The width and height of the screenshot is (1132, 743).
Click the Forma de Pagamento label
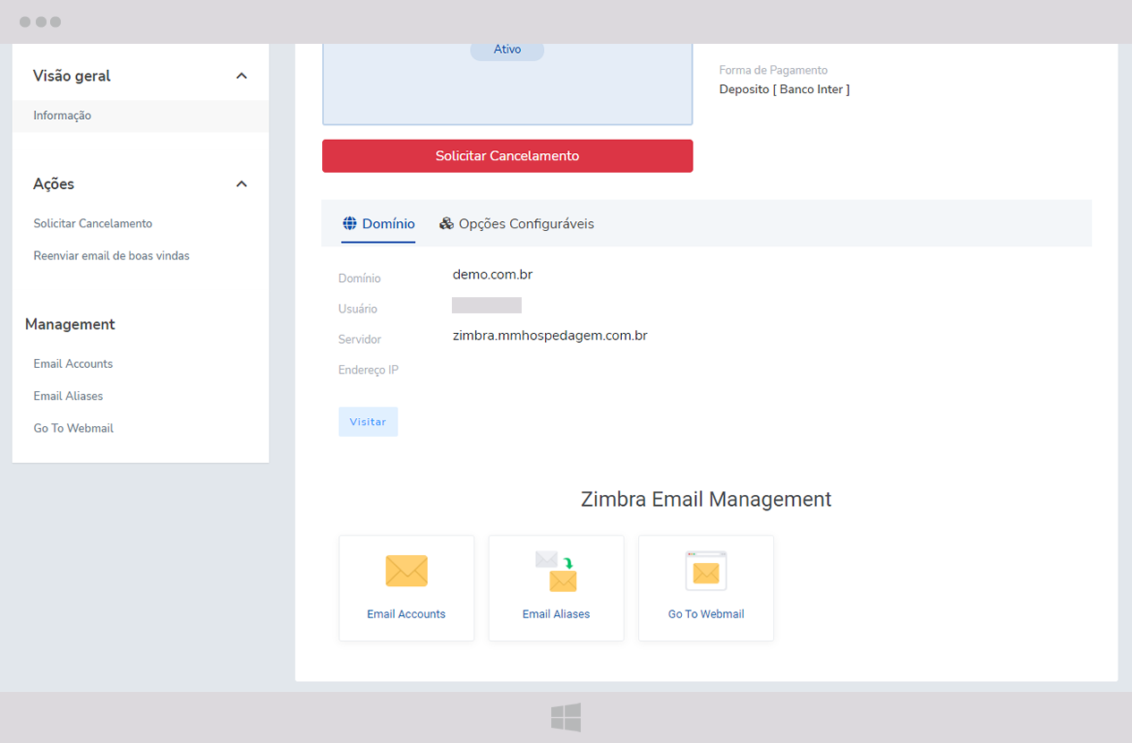(x=773, y=70)
